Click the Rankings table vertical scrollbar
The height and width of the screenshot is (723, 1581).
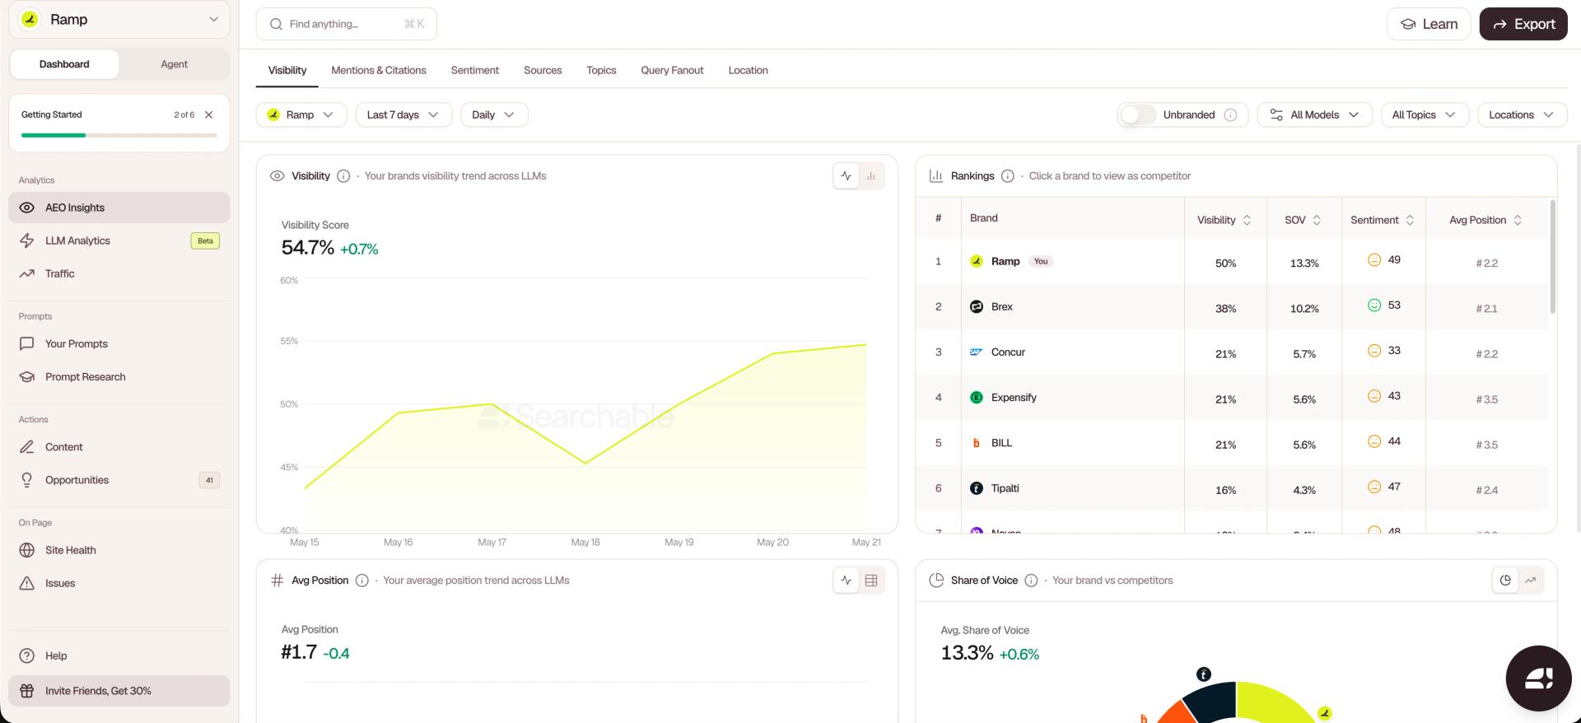1552,257
